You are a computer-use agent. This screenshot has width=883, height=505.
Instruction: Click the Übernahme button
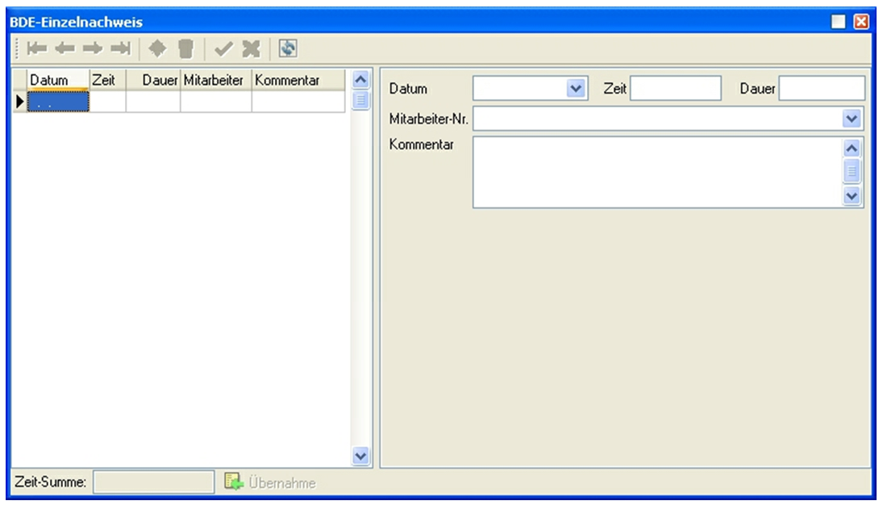pyautogui.click(x=271, y=482)
